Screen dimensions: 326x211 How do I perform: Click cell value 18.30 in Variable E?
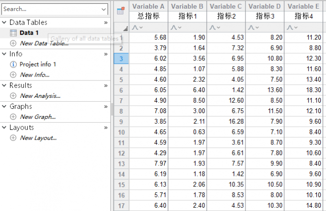point(314,90)
